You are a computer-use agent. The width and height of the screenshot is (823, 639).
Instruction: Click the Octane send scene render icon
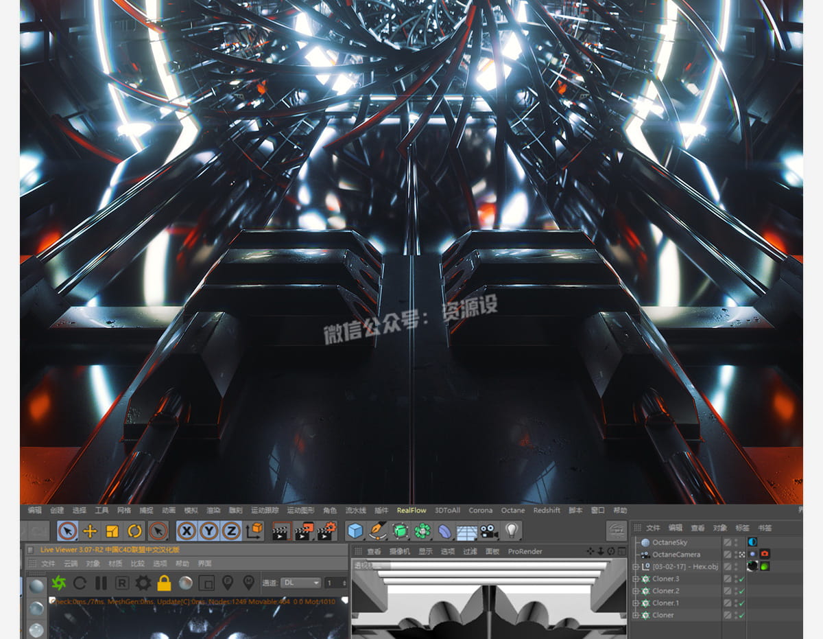click(x=58, y=583)
